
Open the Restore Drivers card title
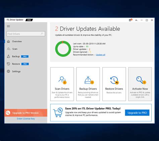[114, 89]
